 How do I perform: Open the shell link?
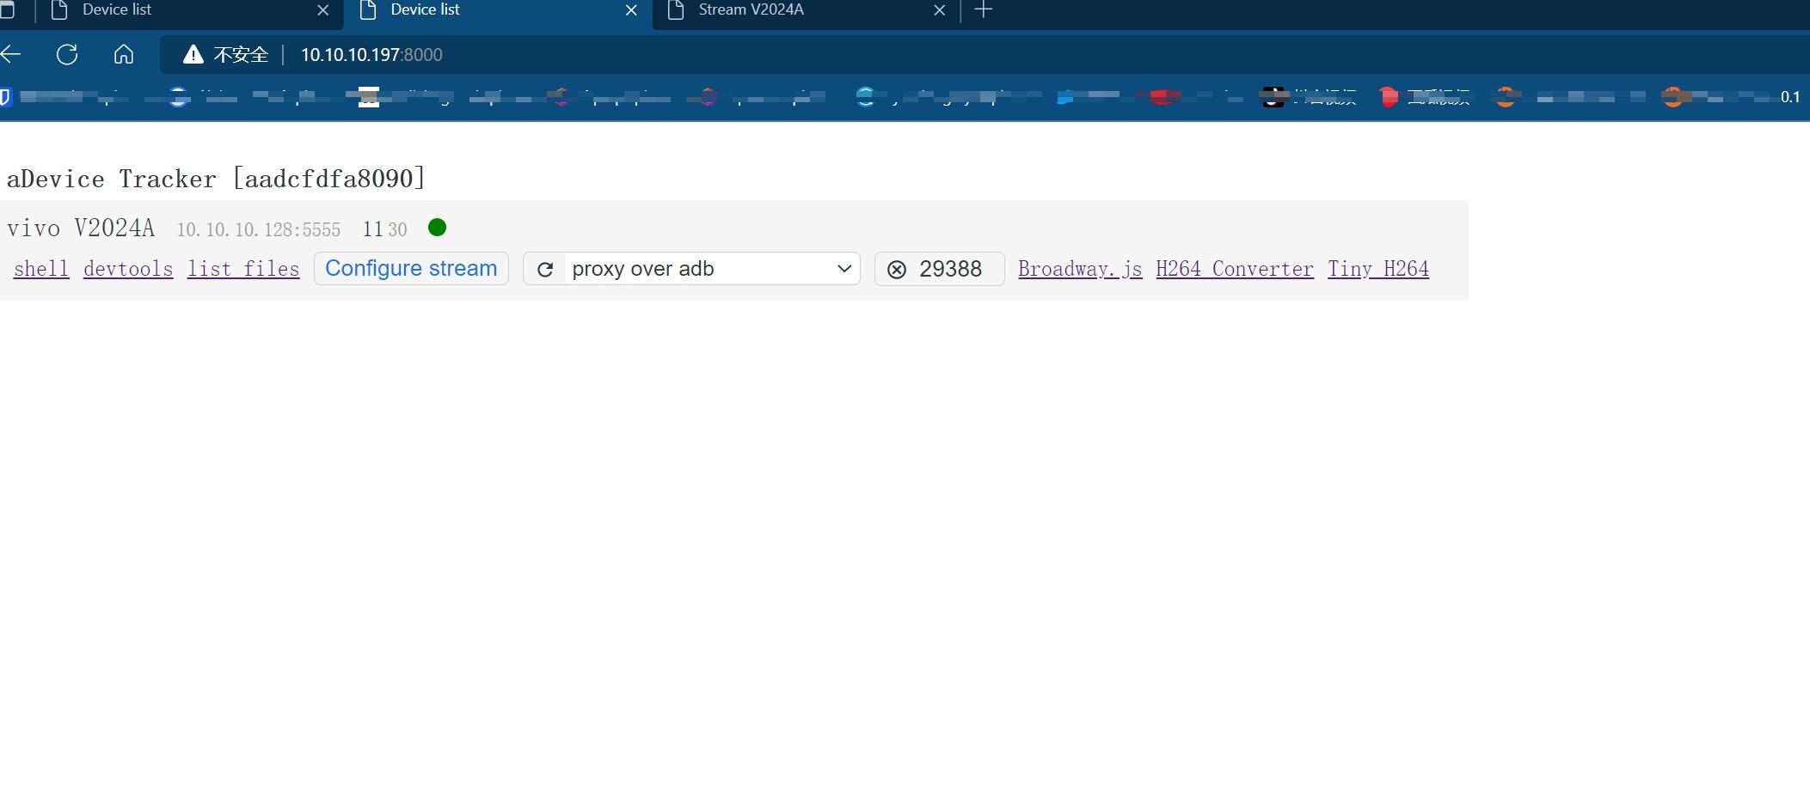coord(41,269)
